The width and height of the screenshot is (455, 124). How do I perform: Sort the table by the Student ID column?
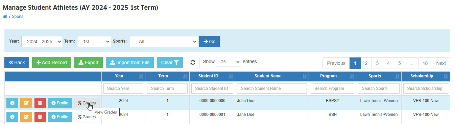tap(212, 76)
